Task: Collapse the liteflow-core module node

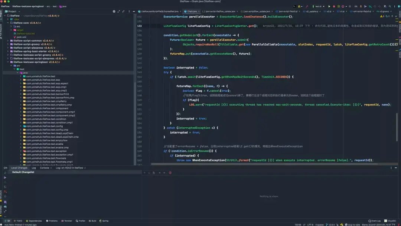Action: (8, 23)
